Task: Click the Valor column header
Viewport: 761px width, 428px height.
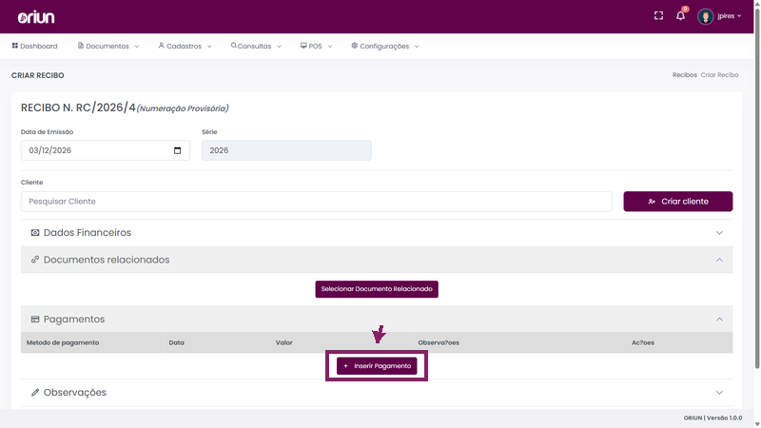Action: [x=283, y=342]
